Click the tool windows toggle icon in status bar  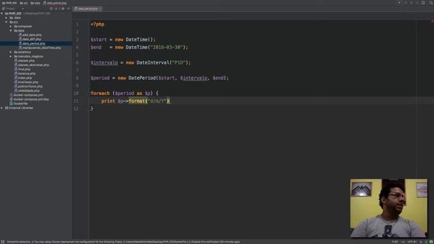3,242
